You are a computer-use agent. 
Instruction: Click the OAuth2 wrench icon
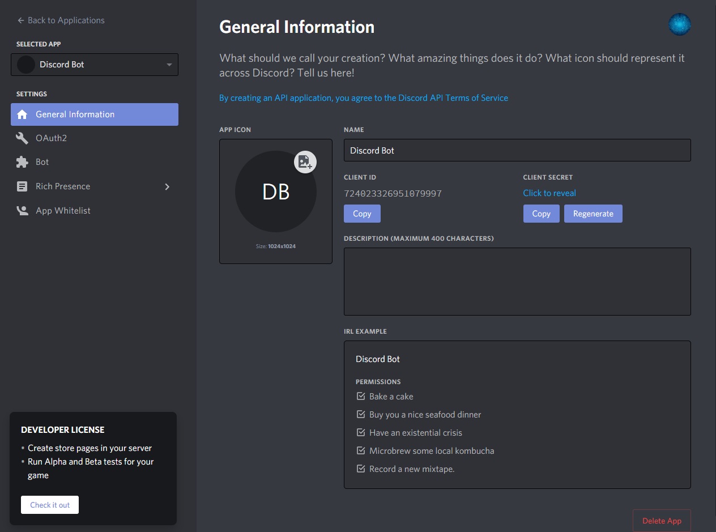tap(22, 138)
